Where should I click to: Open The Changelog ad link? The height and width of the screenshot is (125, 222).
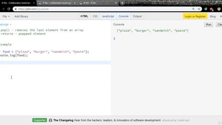click(107, 120)
